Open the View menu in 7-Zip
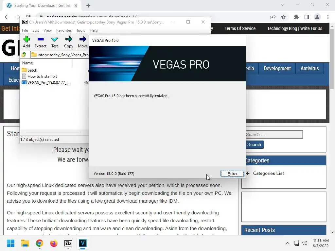The width and height of the screenshot is (335, 251). pos(47,30)
